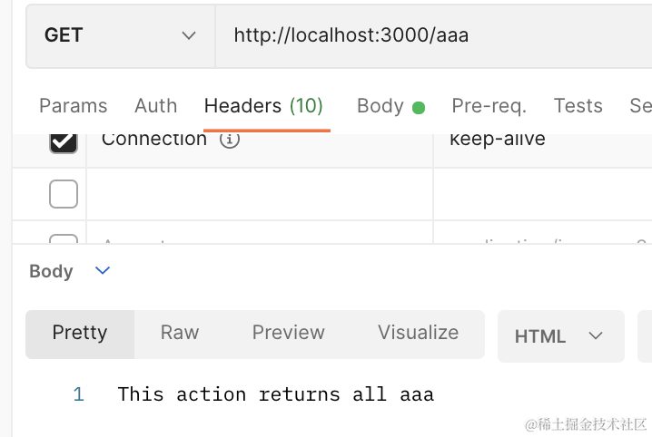Select the Pretty response view
Viewport: 652px width, 437px height.
coord(80,333)
